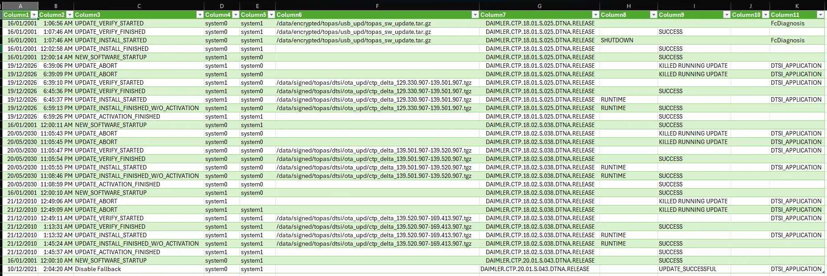The height and width of the screenshot is (276, 827).
Task: Open the Column6 filter dropdown arrow
Action: (475, 15)
